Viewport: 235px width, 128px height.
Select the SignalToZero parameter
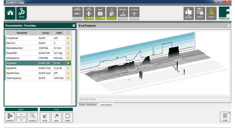point(38,73)
